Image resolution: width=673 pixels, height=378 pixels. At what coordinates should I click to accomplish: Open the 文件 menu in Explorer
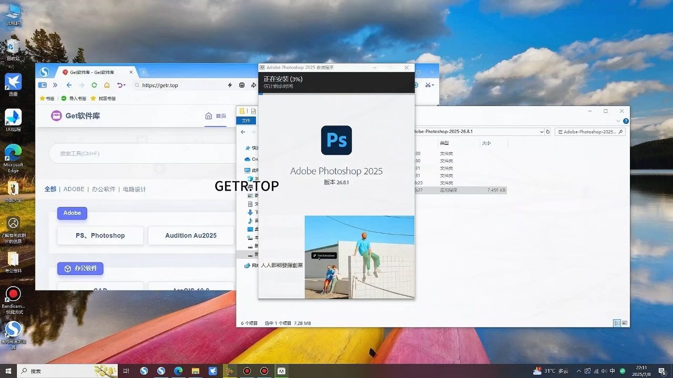click(246, 121)
